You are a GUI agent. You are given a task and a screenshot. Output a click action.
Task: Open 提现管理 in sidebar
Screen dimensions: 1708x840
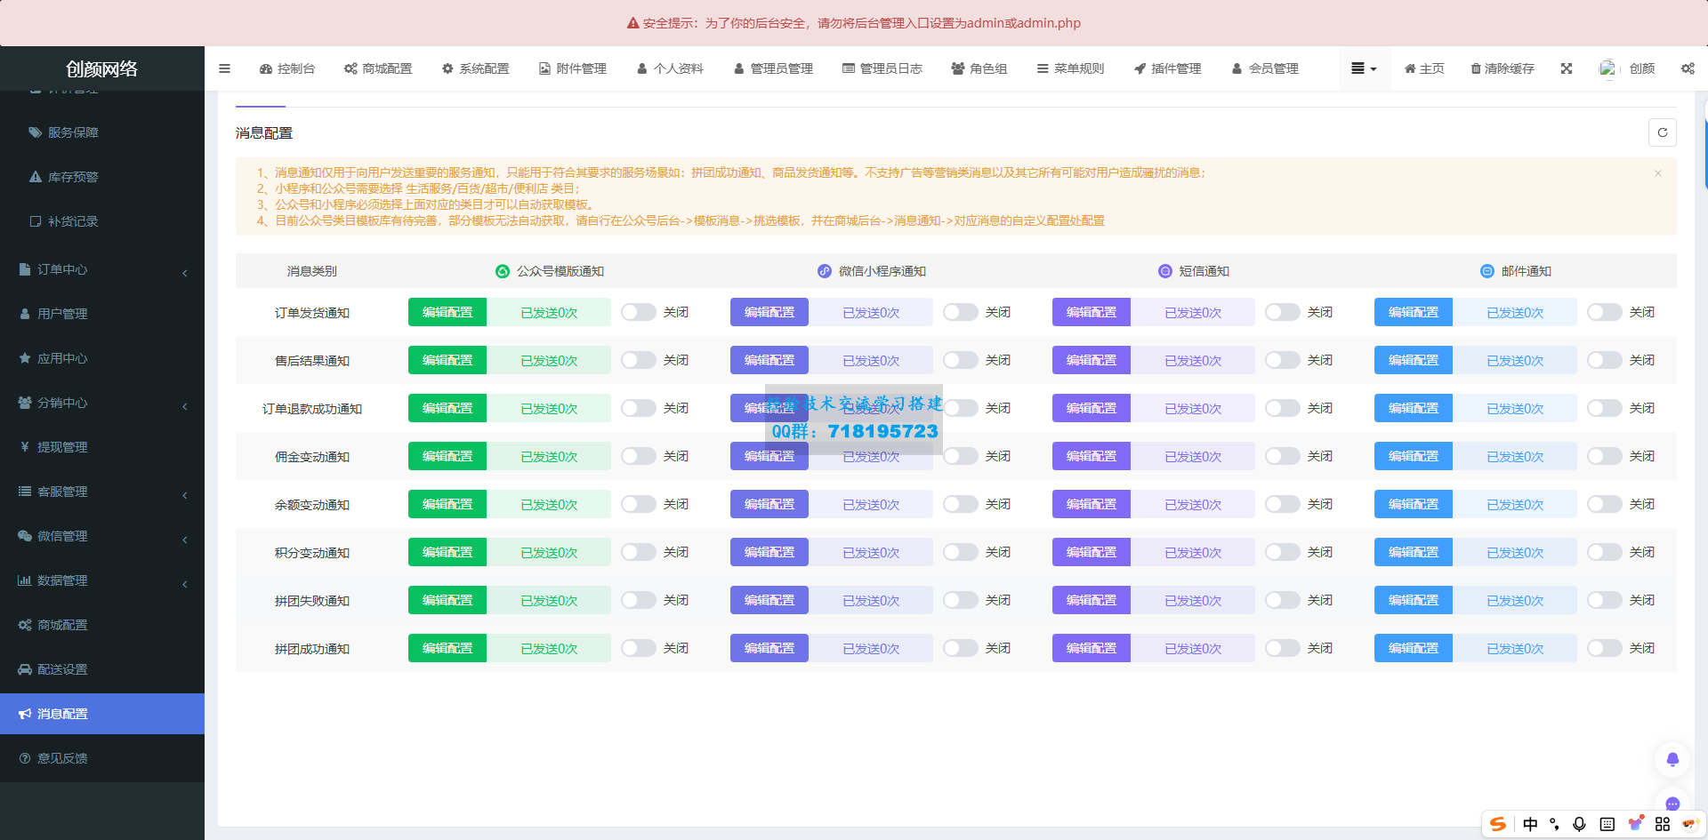point(102,447)
